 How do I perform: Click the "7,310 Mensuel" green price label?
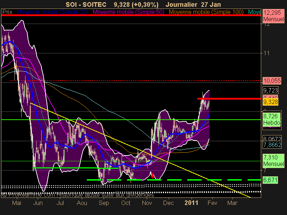coord(273,161)
